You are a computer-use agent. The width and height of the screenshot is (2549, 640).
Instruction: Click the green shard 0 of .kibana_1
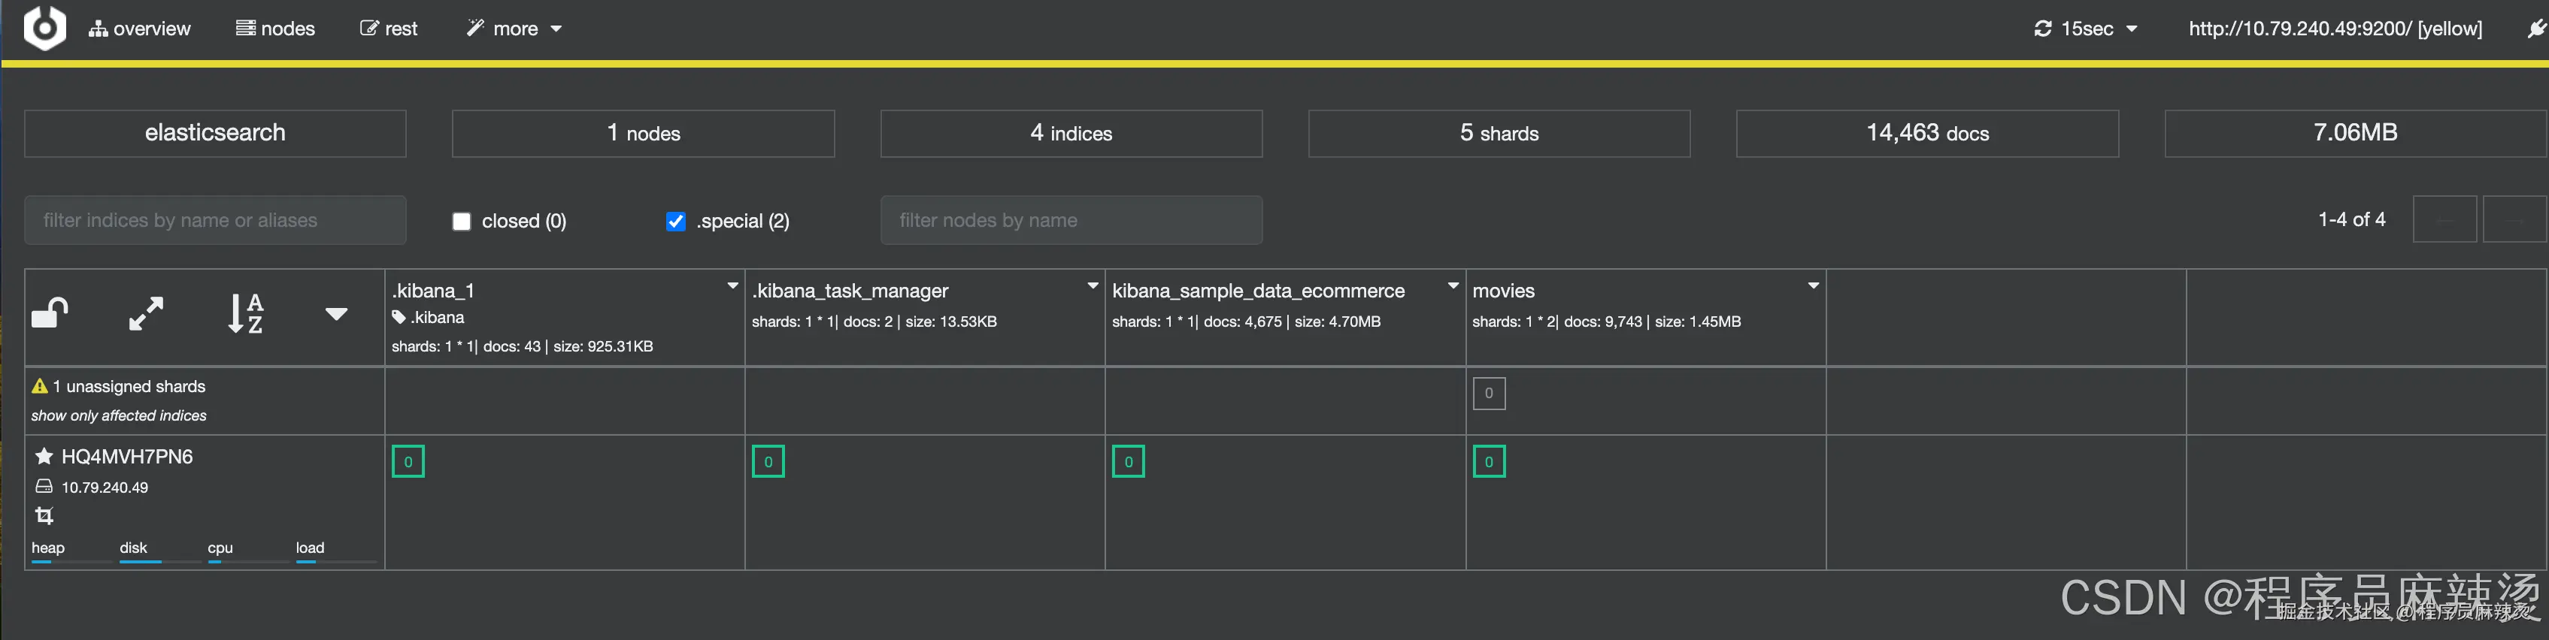click(408, 462)
